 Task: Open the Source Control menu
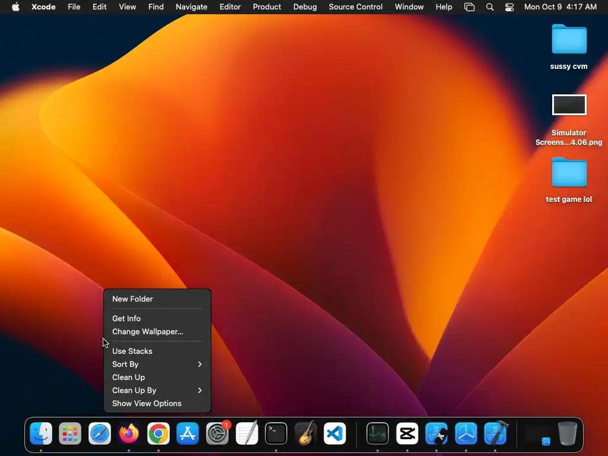(356, 7)
